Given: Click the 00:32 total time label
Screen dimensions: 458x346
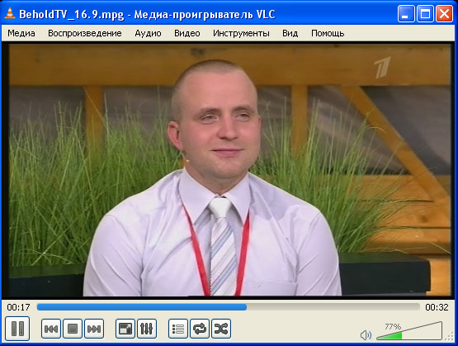Looking at the screenshot, I should pyautogui.click(x=437, y=307).
